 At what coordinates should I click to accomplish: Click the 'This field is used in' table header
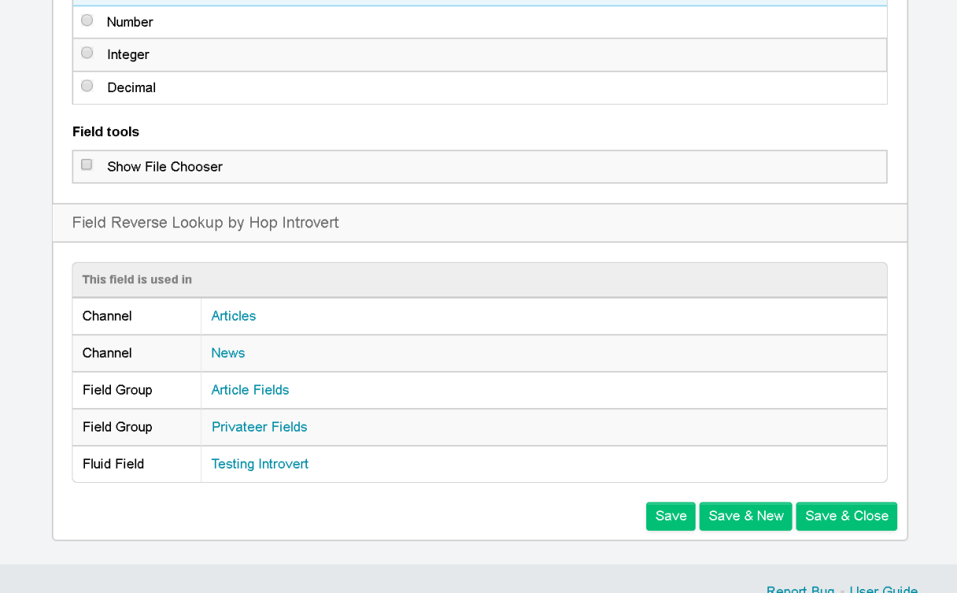click(x=135, y=279)
